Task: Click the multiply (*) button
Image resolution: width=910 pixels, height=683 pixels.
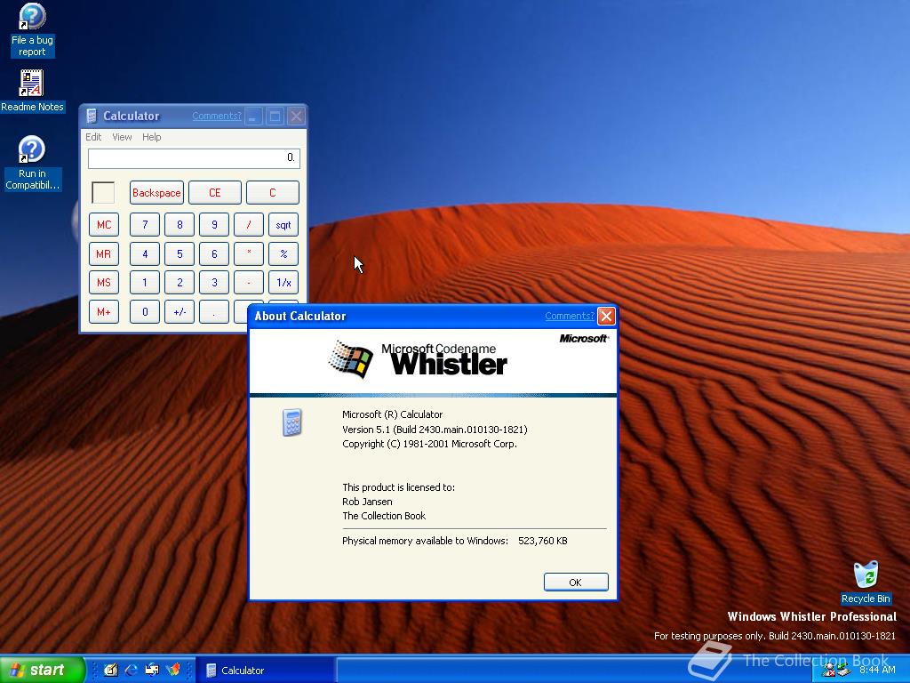Action: 249,253
